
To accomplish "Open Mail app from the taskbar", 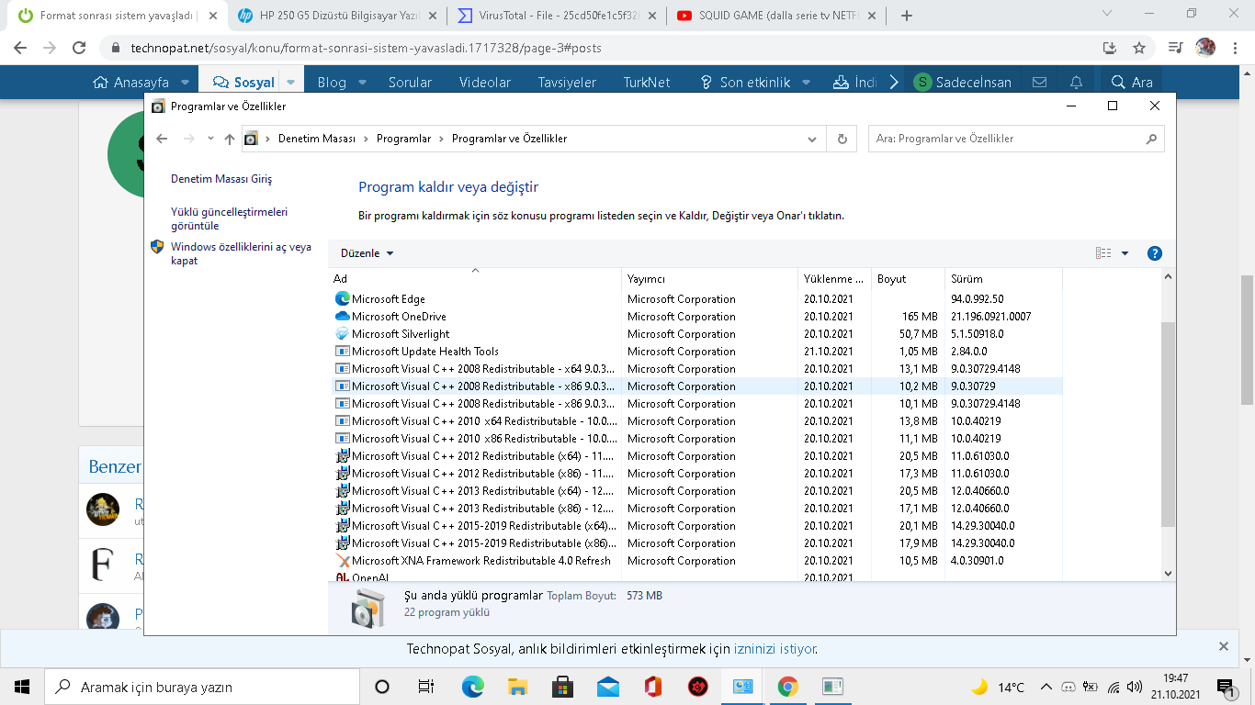I will point(607,687).
